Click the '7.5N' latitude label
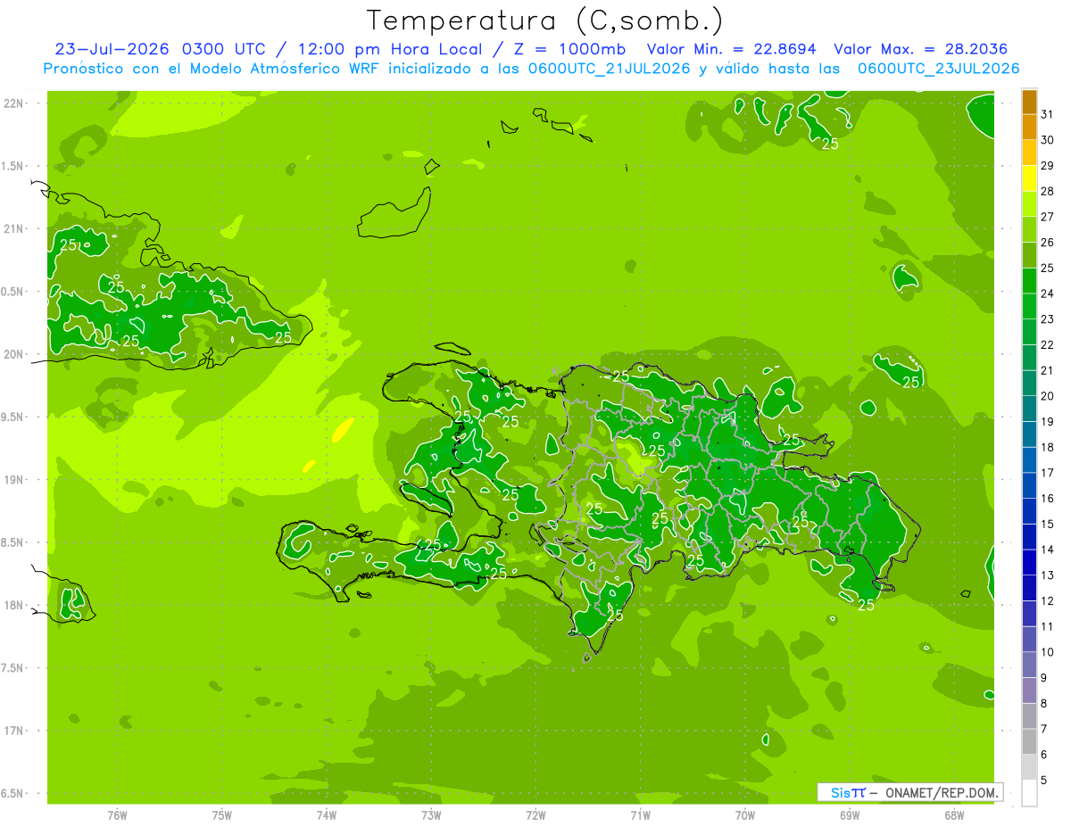This screenshot has width=1071, height=827. point(13,668)
